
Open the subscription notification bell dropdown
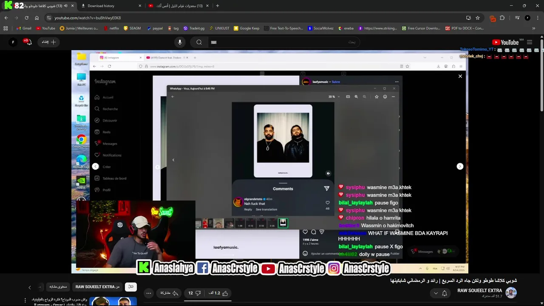(x=440, y=293)
